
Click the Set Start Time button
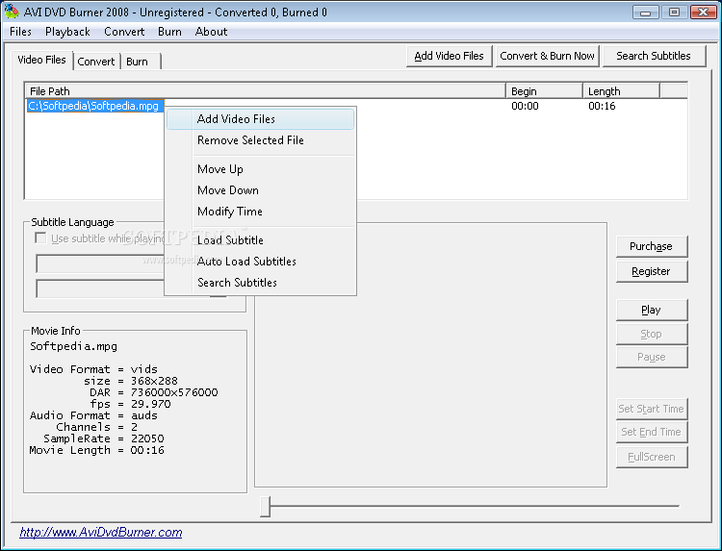[x=652, y=409]
